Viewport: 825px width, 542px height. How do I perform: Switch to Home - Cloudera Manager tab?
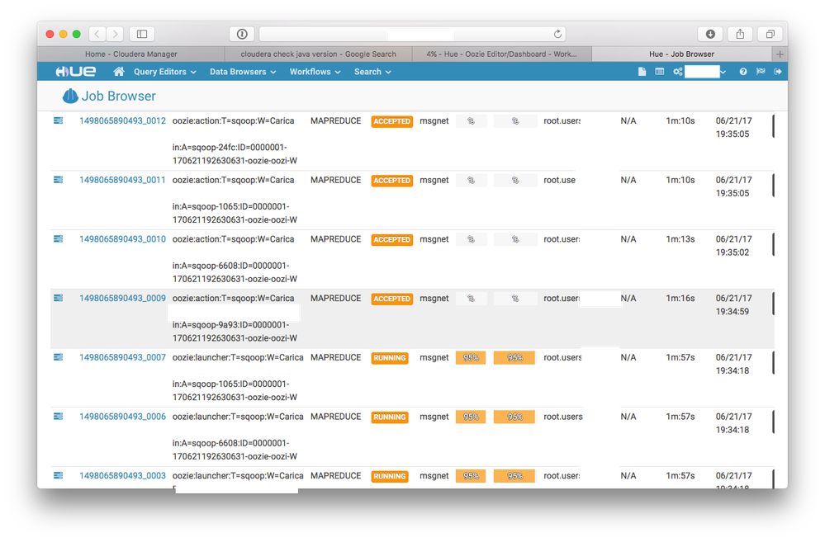coord(131,54)
